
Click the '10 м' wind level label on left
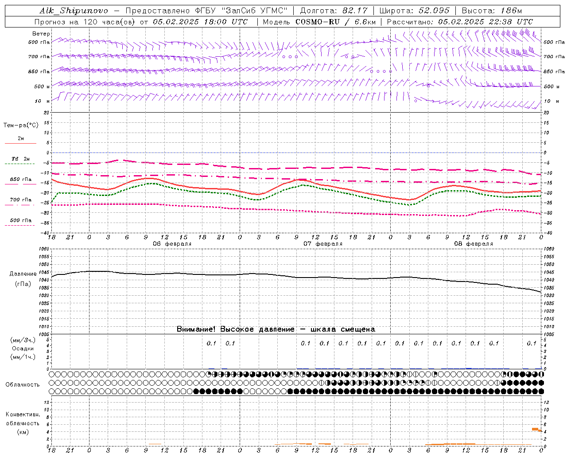pos(43,101)
